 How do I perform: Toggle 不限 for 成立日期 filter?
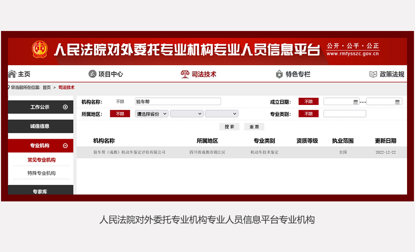click(x=308, y=102)
